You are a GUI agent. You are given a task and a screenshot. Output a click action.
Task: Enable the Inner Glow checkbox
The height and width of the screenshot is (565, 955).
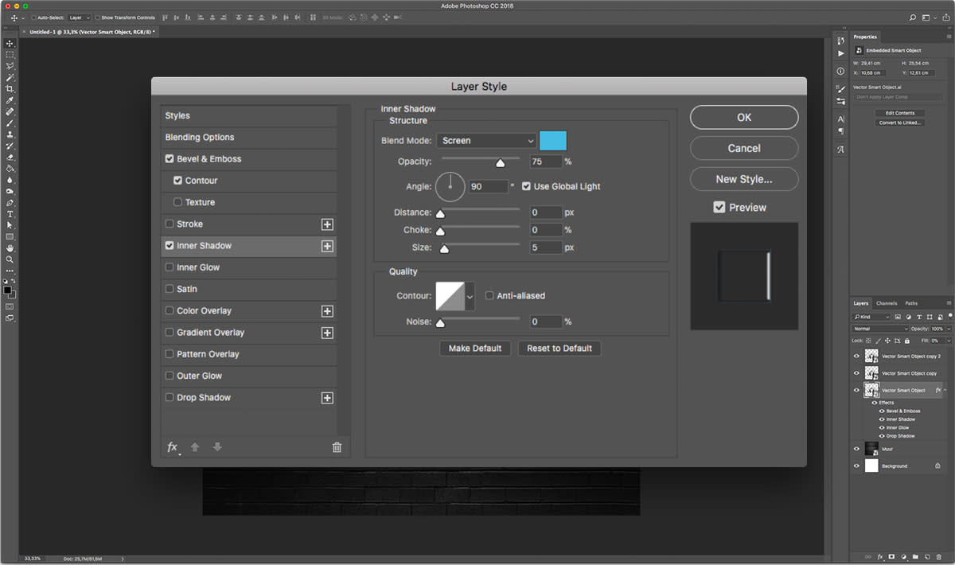[170, 267]
